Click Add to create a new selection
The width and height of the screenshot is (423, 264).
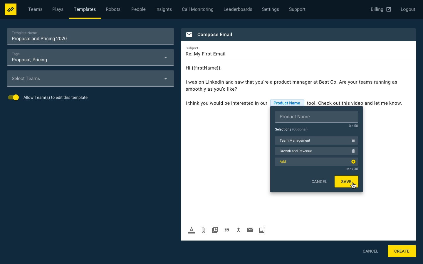(x=316, y=162)
